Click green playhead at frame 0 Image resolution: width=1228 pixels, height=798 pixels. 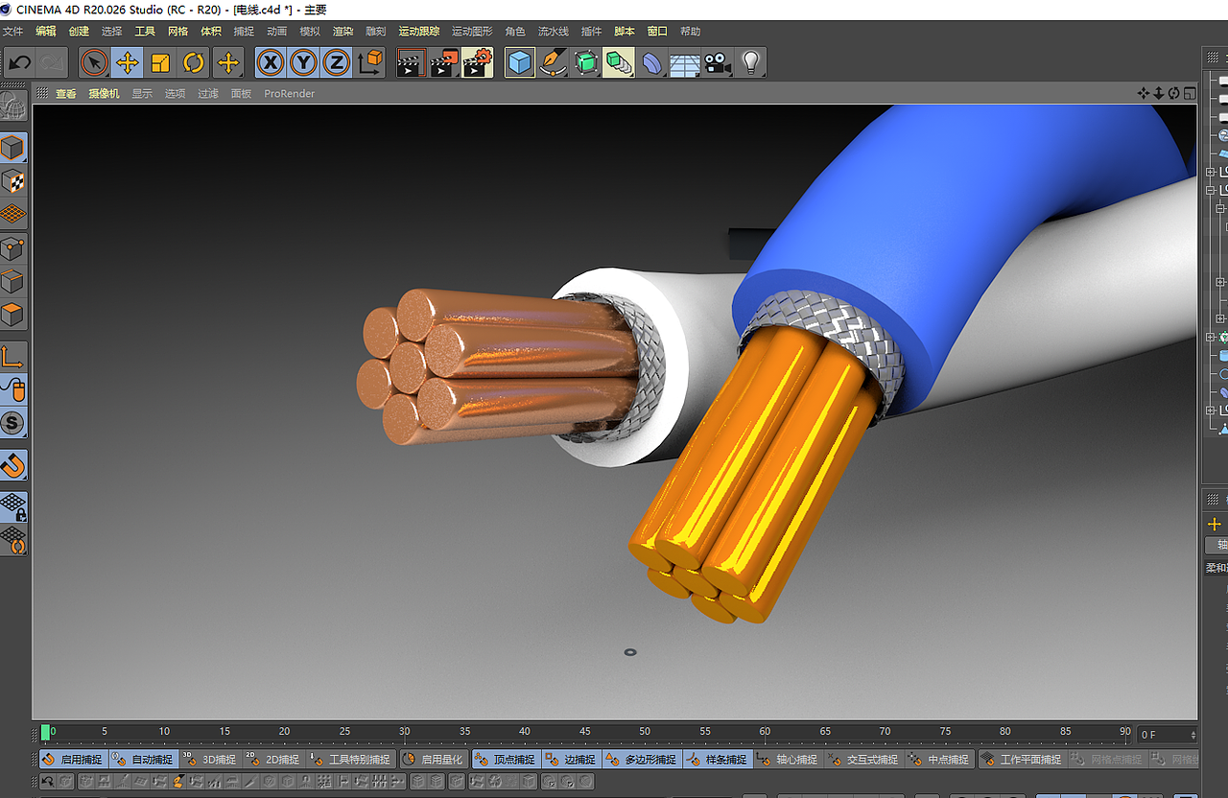pos(45,733)
